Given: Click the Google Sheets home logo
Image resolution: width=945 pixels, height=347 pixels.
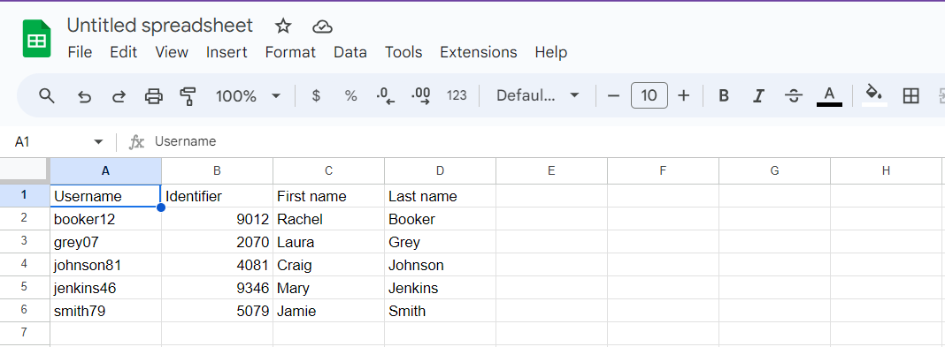Looking at the screenshot, I should [37, 39].
